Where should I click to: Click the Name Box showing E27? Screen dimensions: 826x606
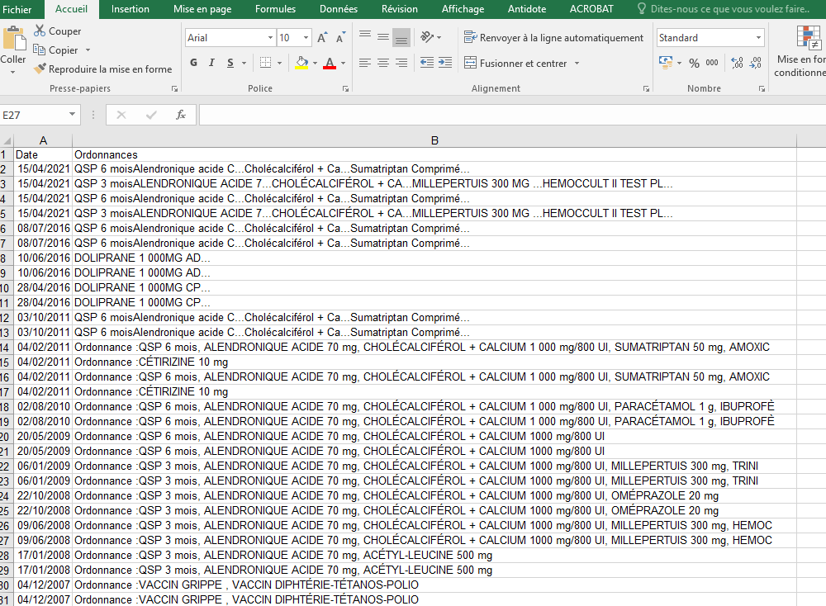(34, 115)
